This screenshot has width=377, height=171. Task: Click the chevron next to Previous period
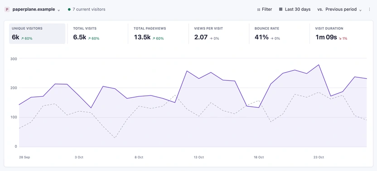click(x=360, y=10)
